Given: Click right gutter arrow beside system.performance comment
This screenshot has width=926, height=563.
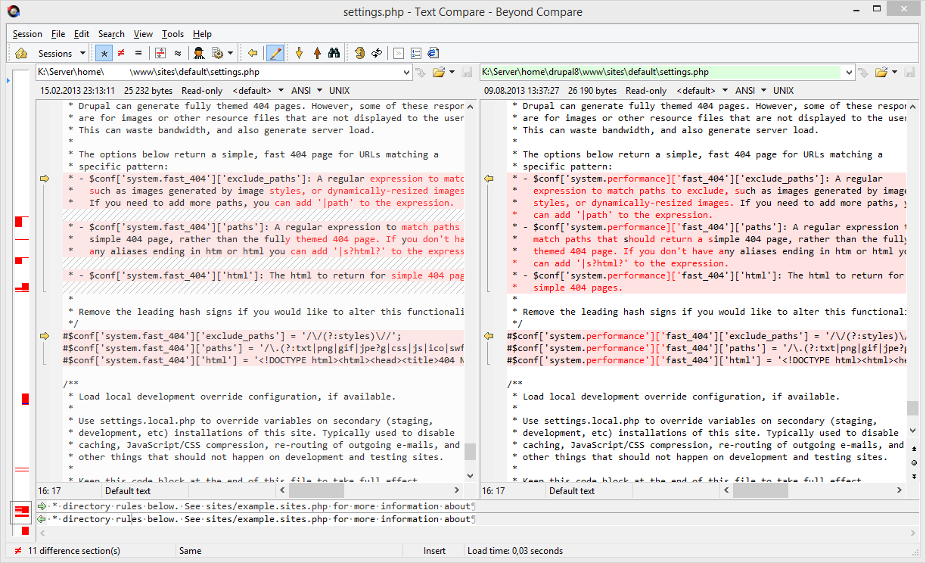Looking at the screenshot, I should point(489,179).
